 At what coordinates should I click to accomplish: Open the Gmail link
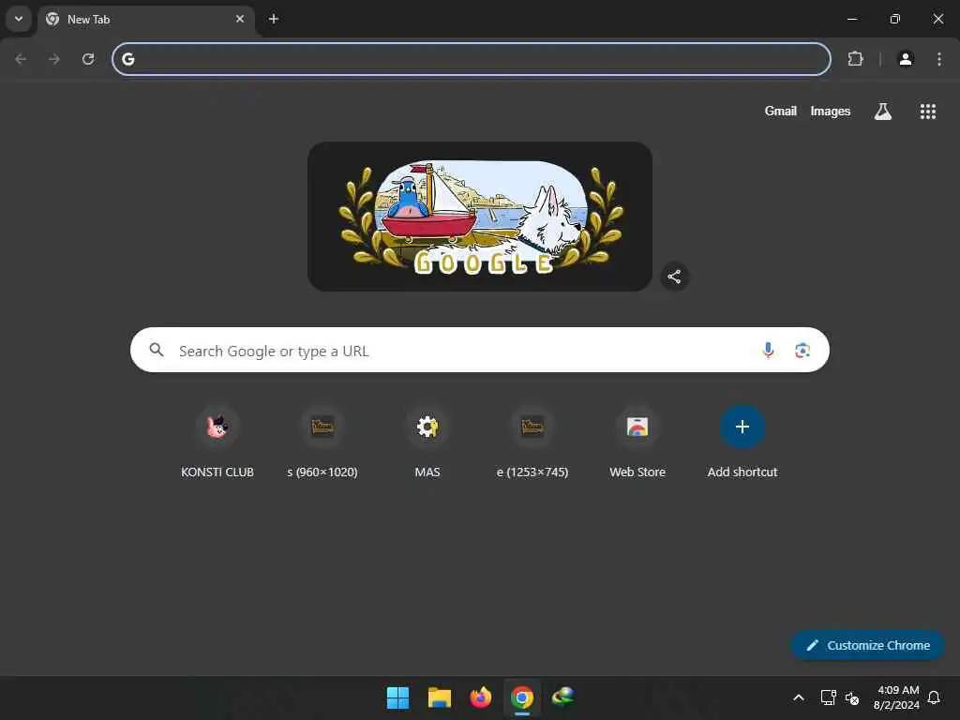pyautogui.click(x=780, y=111)
